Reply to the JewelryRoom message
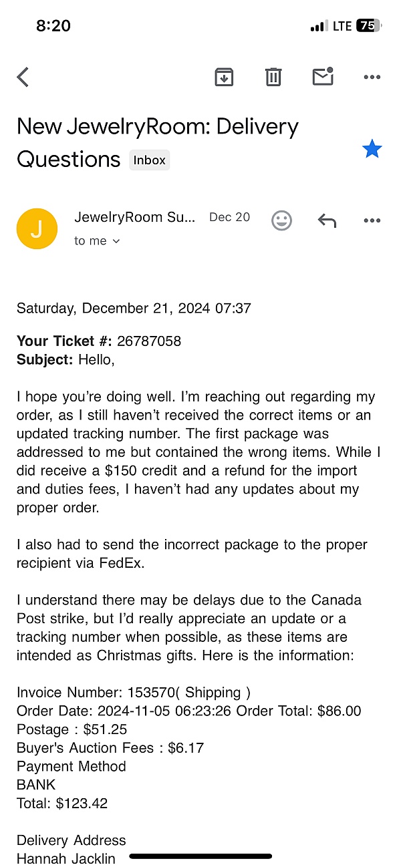 pyautogui.click(x=327, y=220)
